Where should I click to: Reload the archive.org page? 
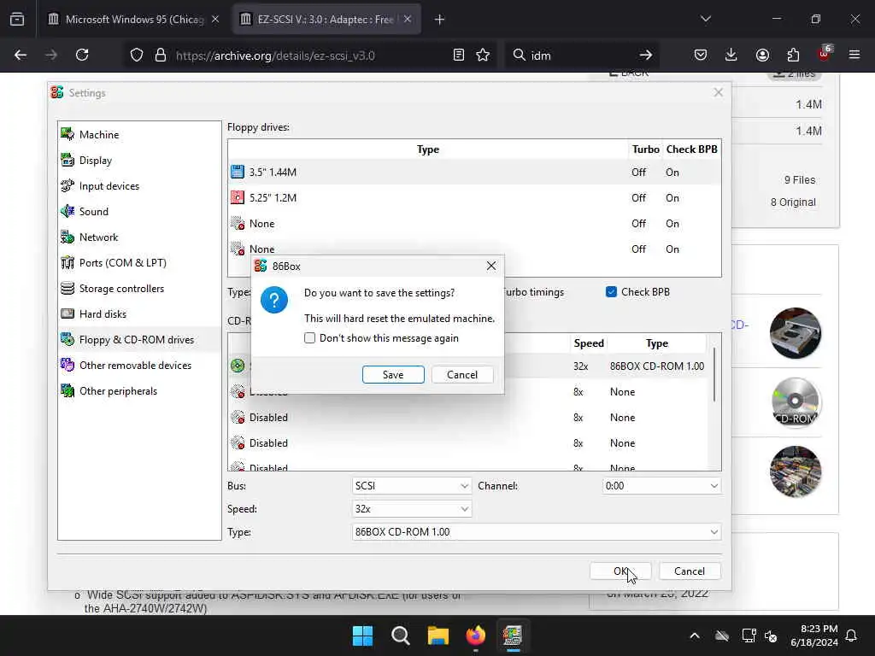pyautogui.click(x=82, y=55)
